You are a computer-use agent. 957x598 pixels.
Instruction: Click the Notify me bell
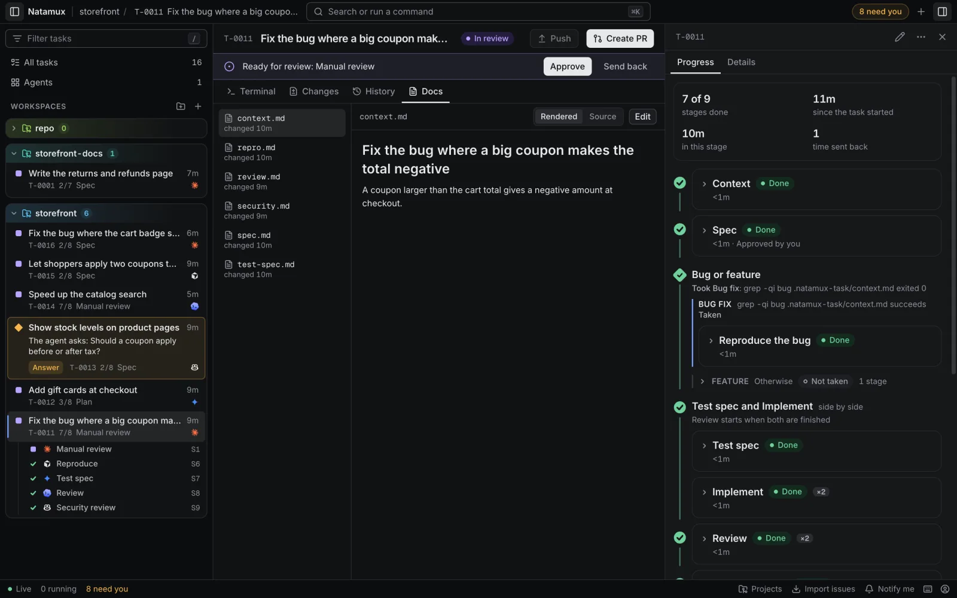[x=889, y=589]
